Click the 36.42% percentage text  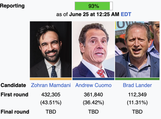(x=93, y=103)
